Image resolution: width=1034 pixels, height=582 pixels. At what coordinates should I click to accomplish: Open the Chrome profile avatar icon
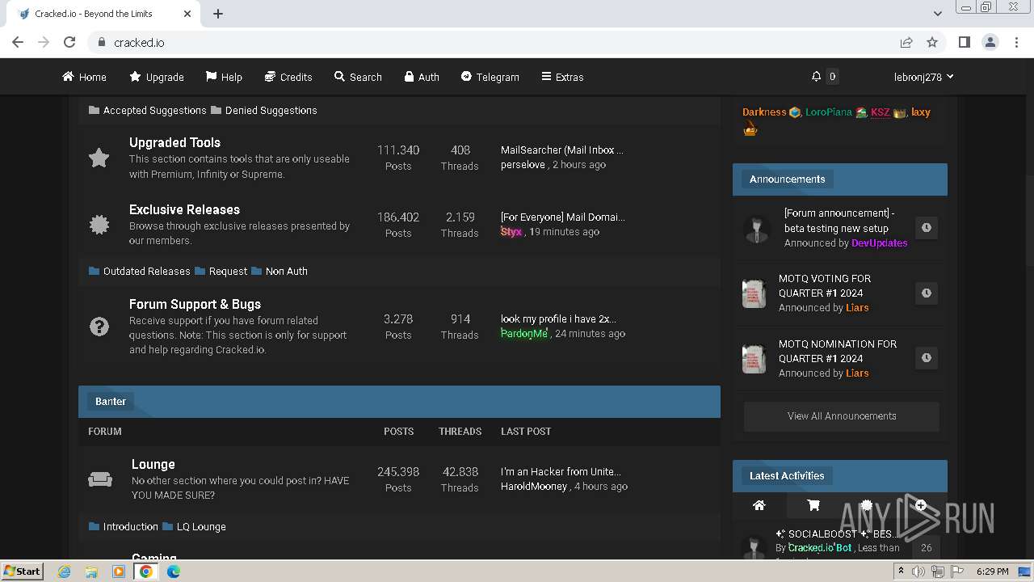pyautogui.click(x=990, y=42)
